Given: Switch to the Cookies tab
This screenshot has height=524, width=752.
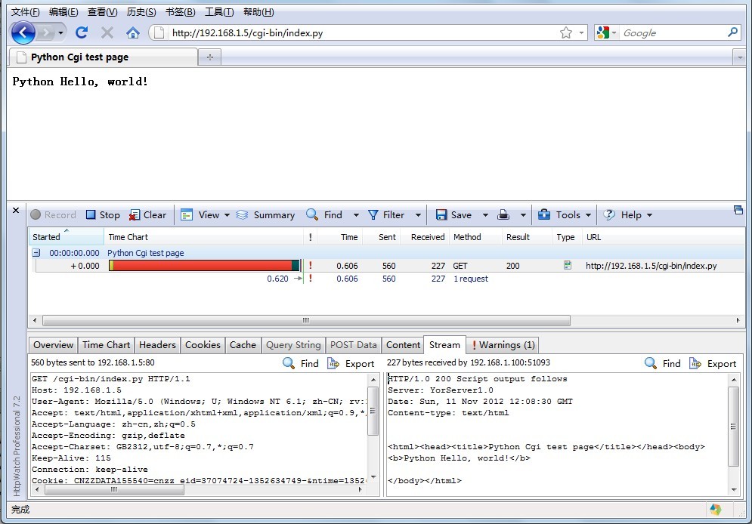Looking at the screenshot, I should pos(203,345).
